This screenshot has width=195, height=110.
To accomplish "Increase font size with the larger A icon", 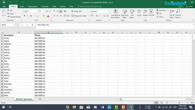I will [47, 11].
